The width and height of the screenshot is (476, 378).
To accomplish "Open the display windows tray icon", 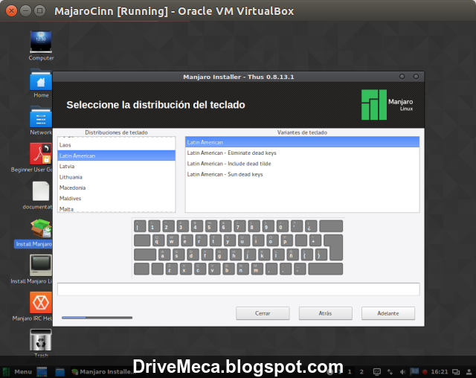I will (456, 371).
